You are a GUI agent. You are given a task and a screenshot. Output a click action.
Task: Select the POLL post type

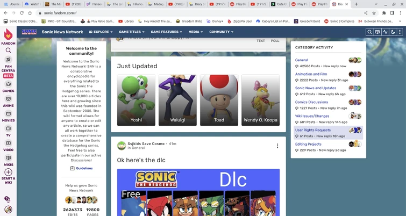[x=275, y=41]
